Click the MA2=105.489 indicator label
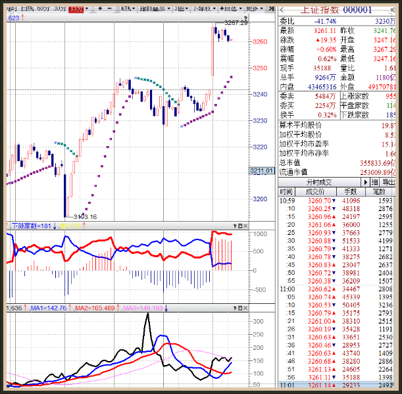Image resolution: width=402 pixels, height=394 pixels. [x=95, y=308]
